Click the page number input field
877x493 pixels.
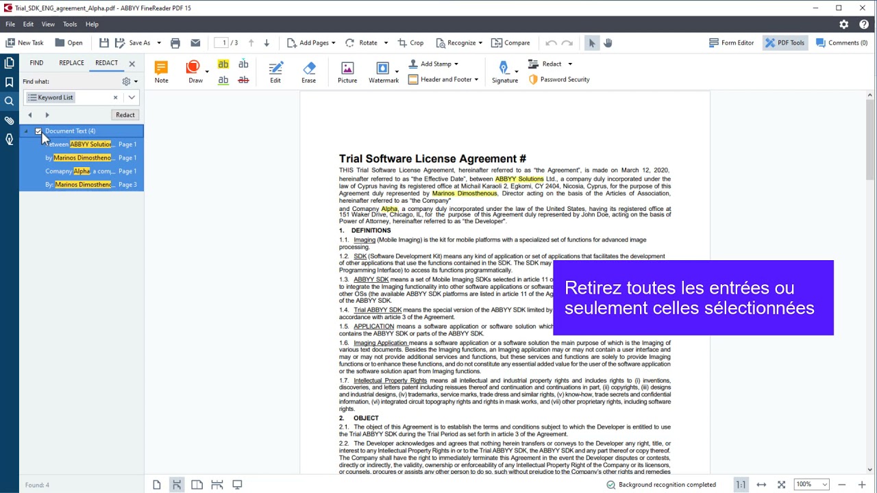[x=221, y=42]
